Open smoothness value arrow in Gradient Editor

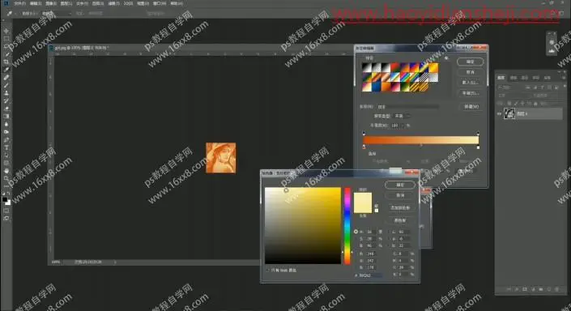(x=403, y=126)
